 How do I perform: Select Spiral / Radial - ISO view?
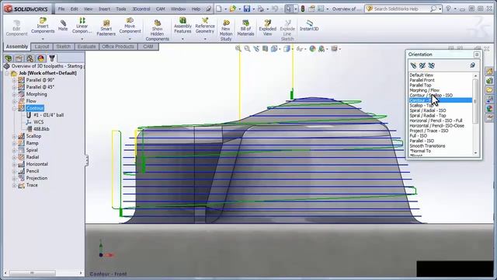428,110
